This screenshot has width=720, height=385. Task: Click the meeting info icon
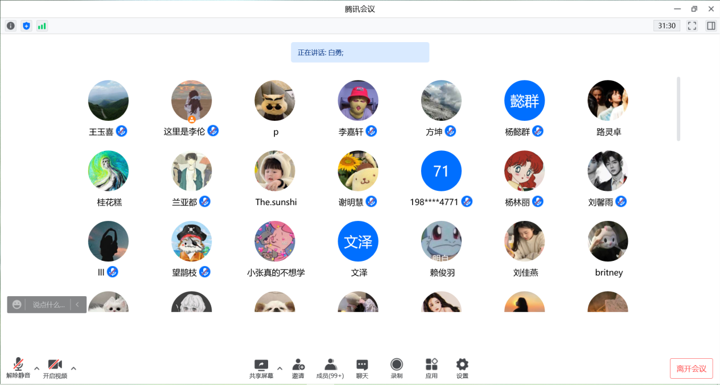tap(10, 26)
